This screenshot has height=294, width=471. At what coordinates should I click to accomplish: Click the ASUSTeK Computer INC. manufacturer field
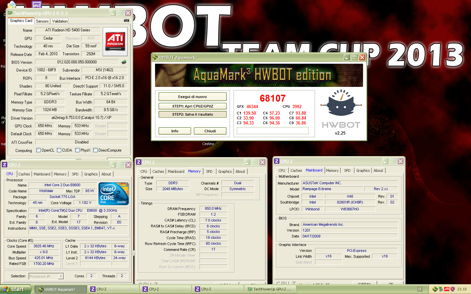pyautogui.click(x=350, y=183)
